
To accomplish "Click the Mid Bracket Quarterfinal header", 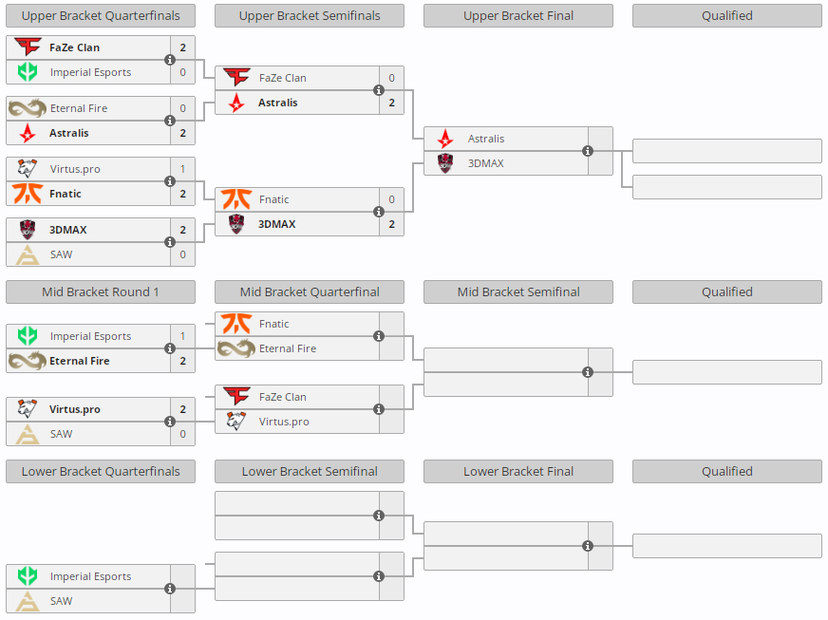I will pos(310,291).
